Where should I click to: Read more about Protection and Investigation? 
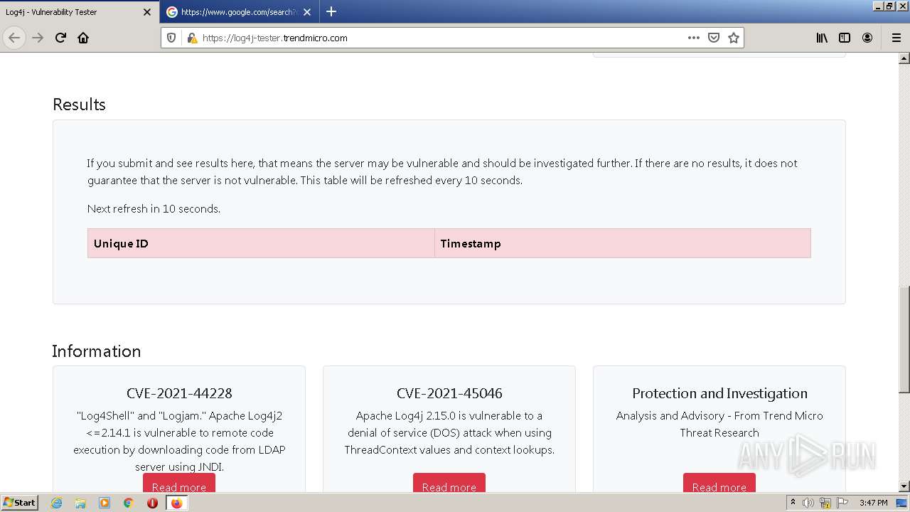pyautogui.click(x=719, y=484)
